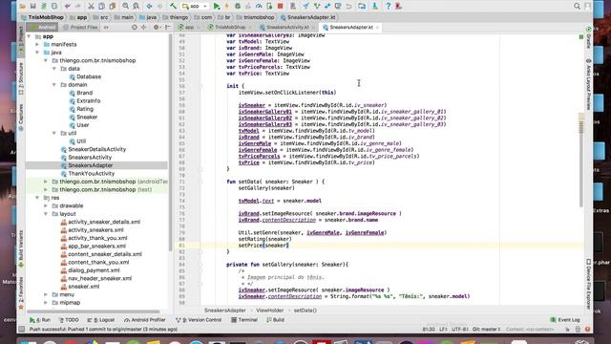Screen dimensions: 611x344
Task: Open the Terminal tool window
Action: pyautogui.click(x=244, y=320)
